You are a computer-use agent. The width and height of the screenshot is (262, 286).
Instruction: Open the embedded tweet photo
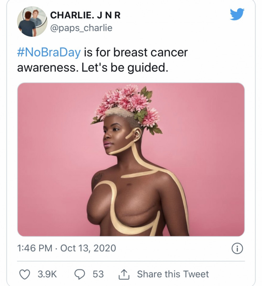pos(131,160)
